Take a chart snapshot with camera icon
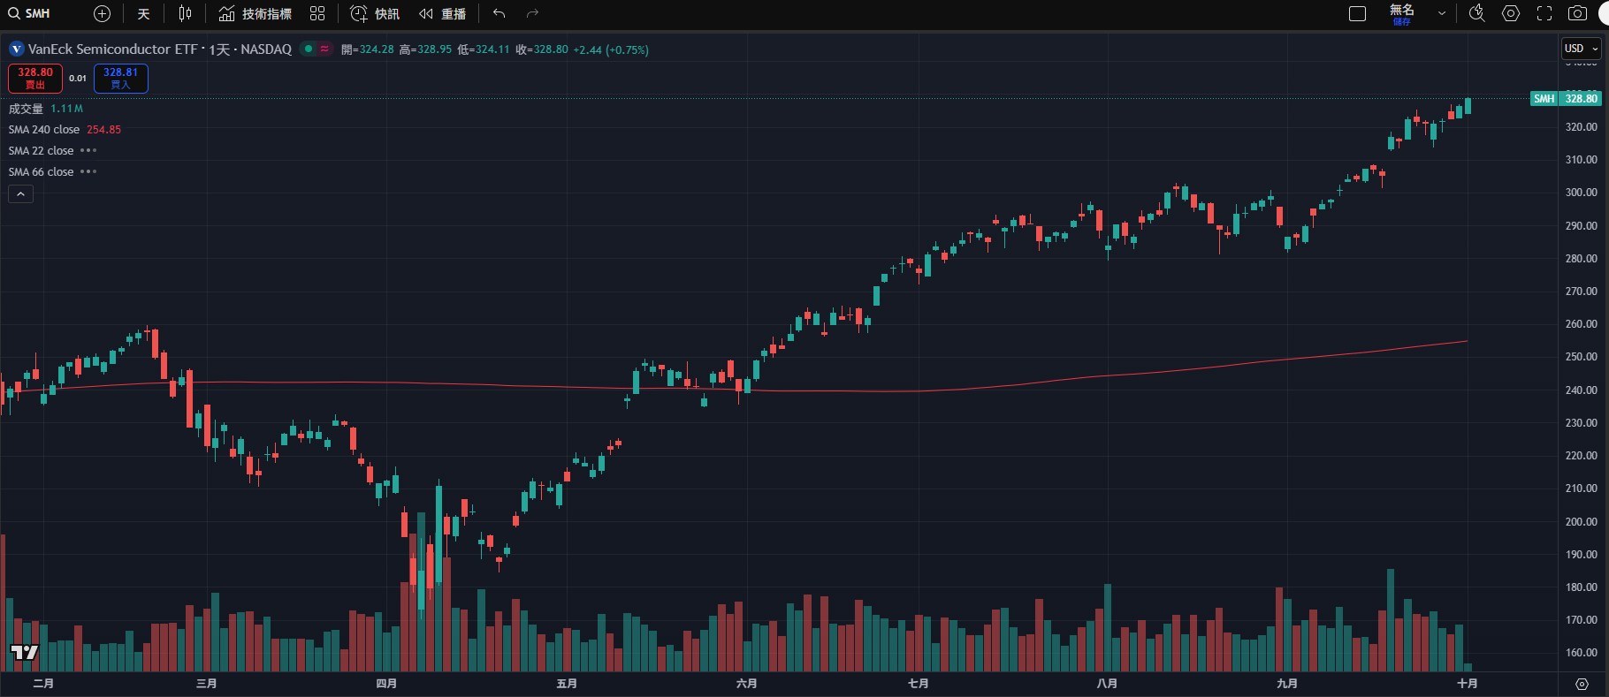The height and width of the screenshot is (697, 1609). pos(1577,13)
